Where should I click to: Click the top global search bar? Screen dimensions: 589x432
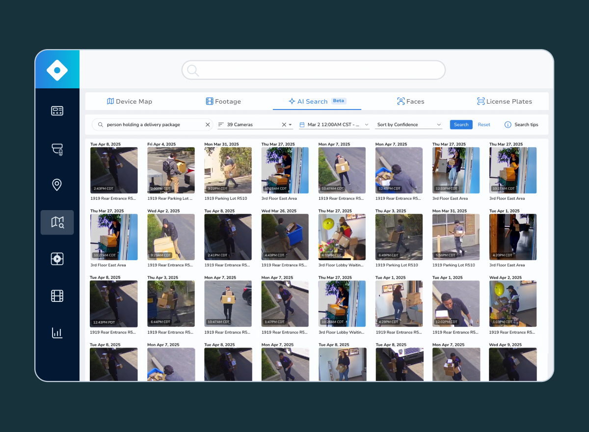[313, 70]
